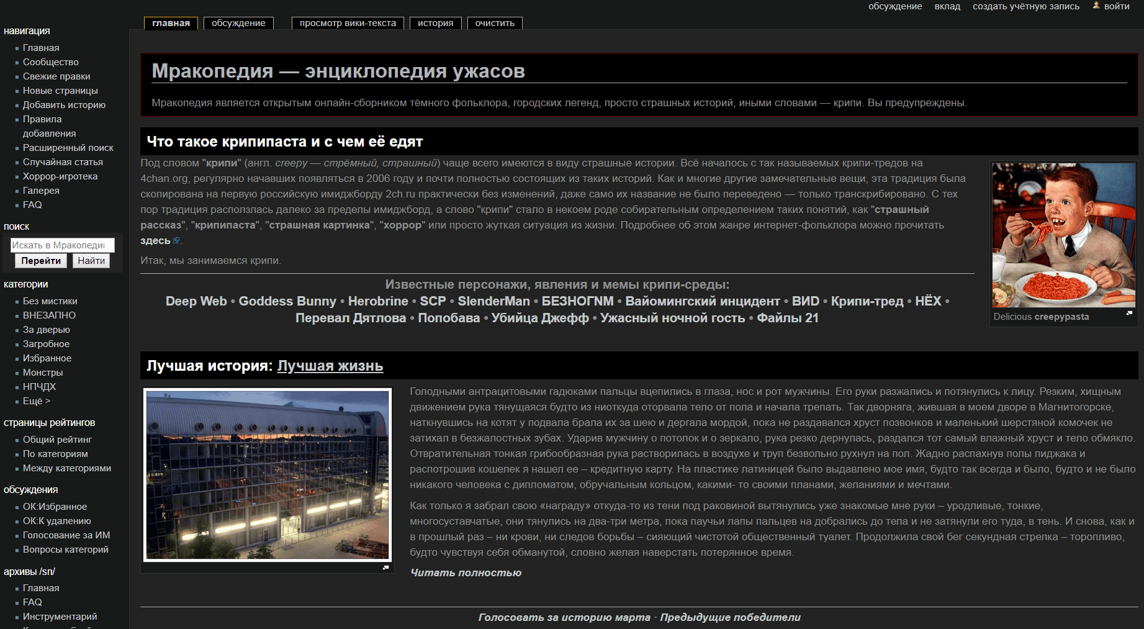Enlarge the building photo via corner icon
Screen dimensions: 1144x629
click(x=385, y=568)
